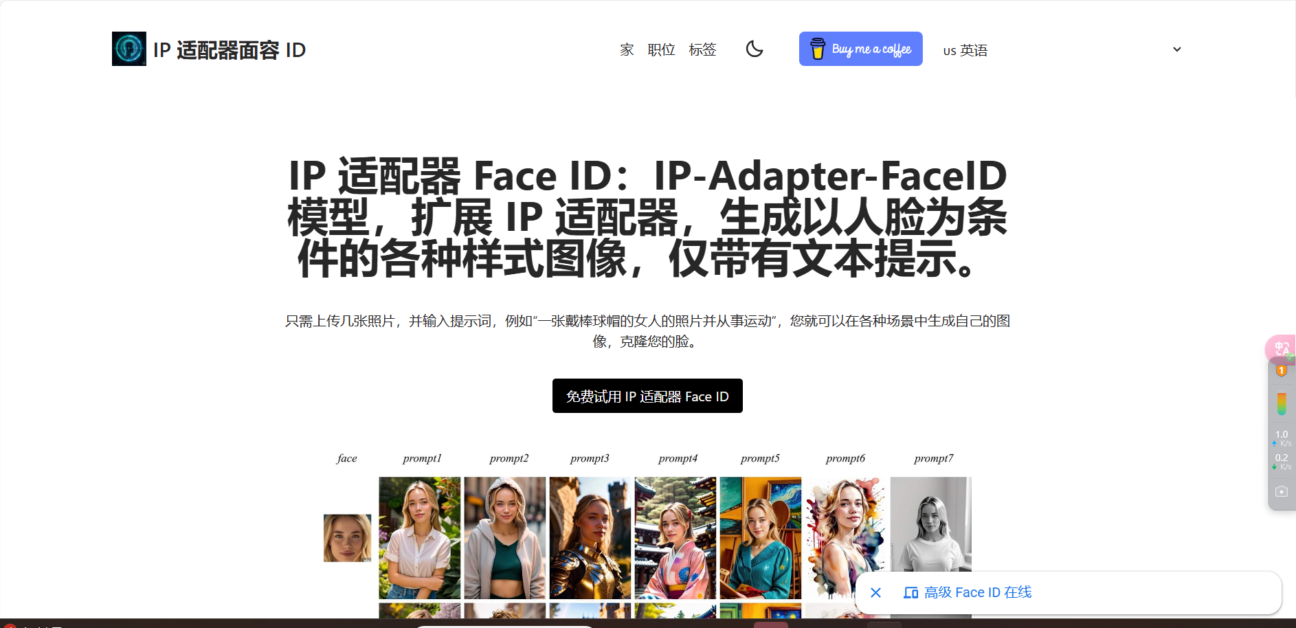This screenshot has width=1296, height=628.
Task: Toggle dark mode with the moon icon
Action: (x=754, y=49)
